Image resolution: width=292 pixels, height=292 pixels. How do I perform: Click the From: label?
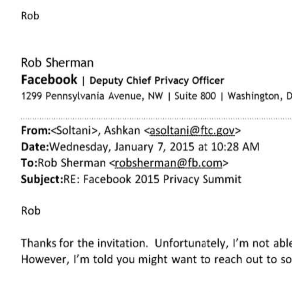pyautogui.click(x=36, y=131)
